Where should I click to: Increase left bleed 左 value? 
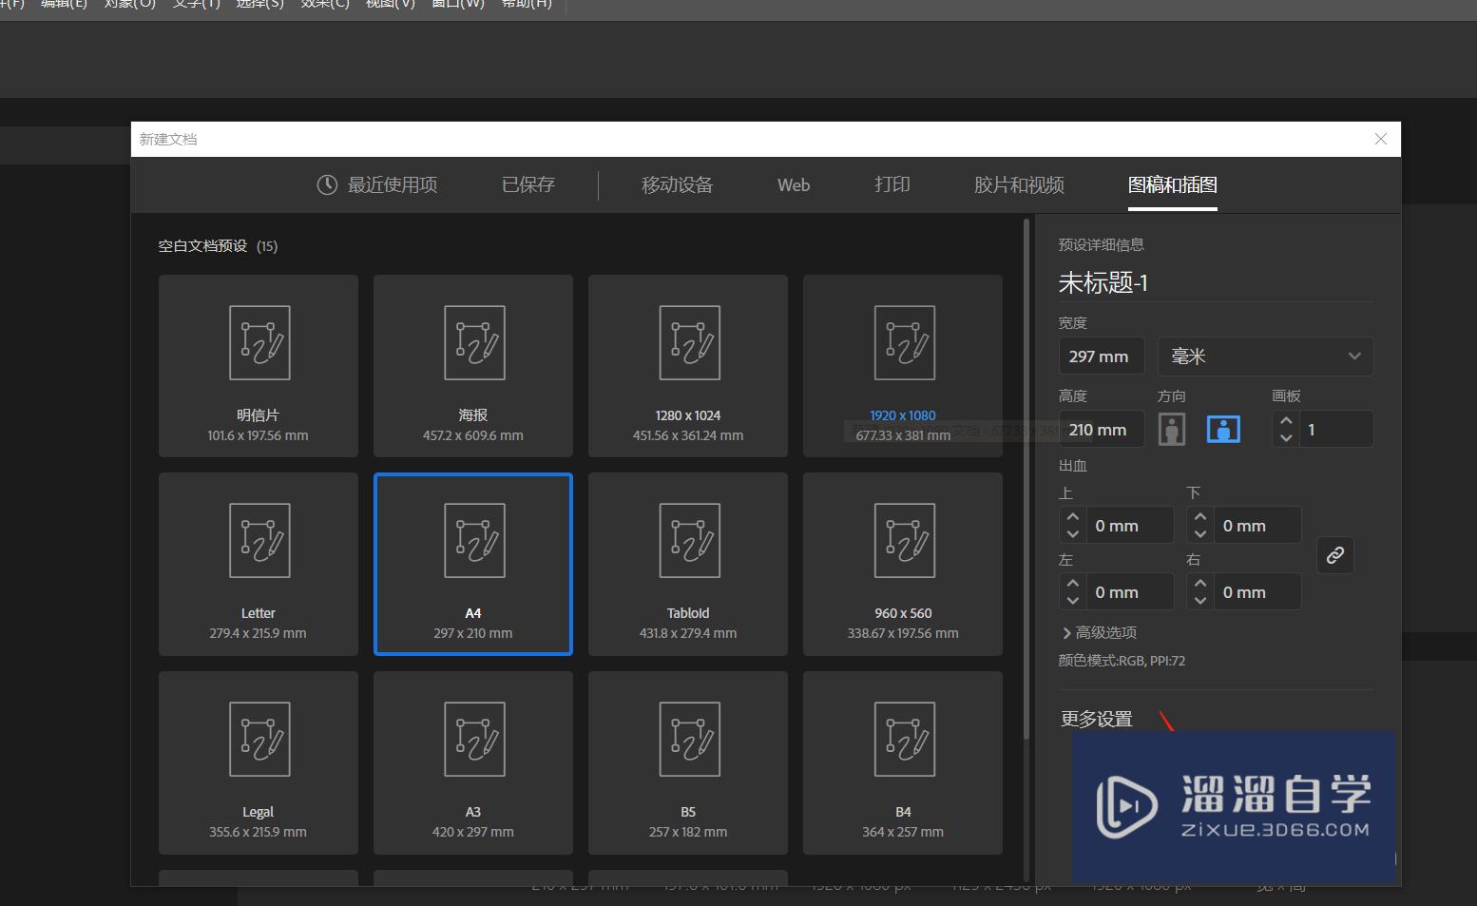(1073, 583)
